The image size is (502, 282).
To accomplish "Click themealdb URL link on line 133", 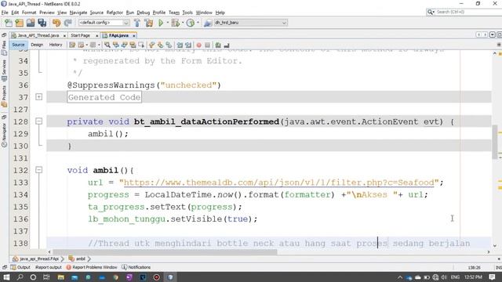I will click(279, 183).
